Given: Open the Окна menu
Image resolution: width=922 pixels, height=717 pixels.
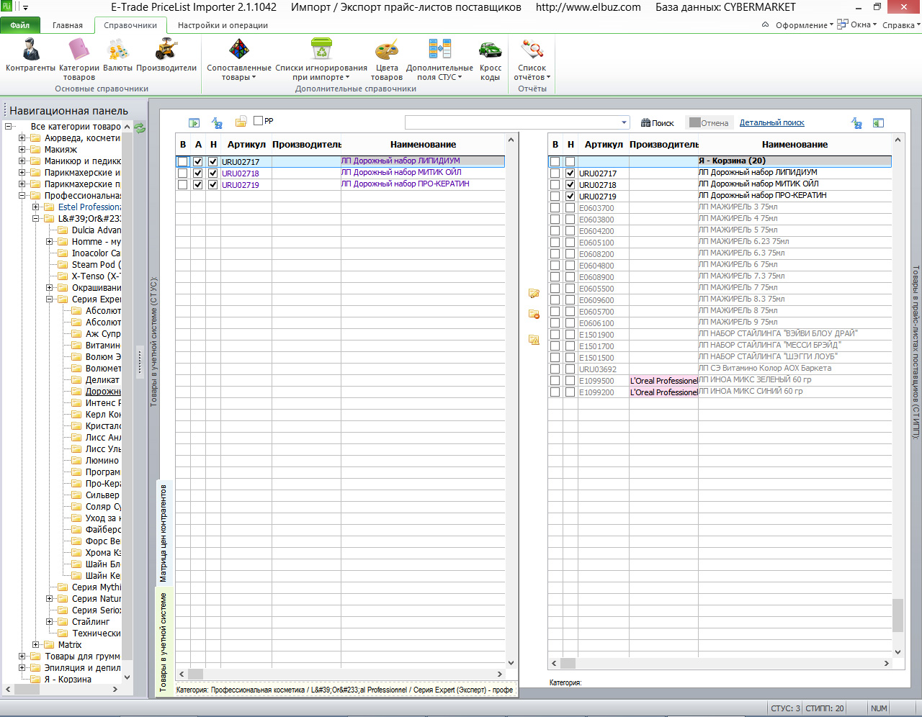Looking at the screenshot, I should [x=857, y=24].
